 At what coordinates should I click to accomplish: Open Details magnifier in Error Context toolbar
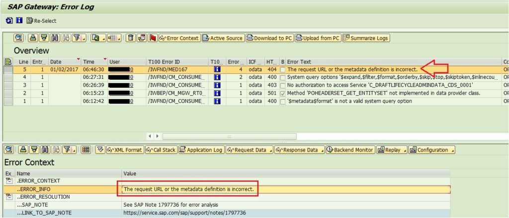[x=9, y=150]
